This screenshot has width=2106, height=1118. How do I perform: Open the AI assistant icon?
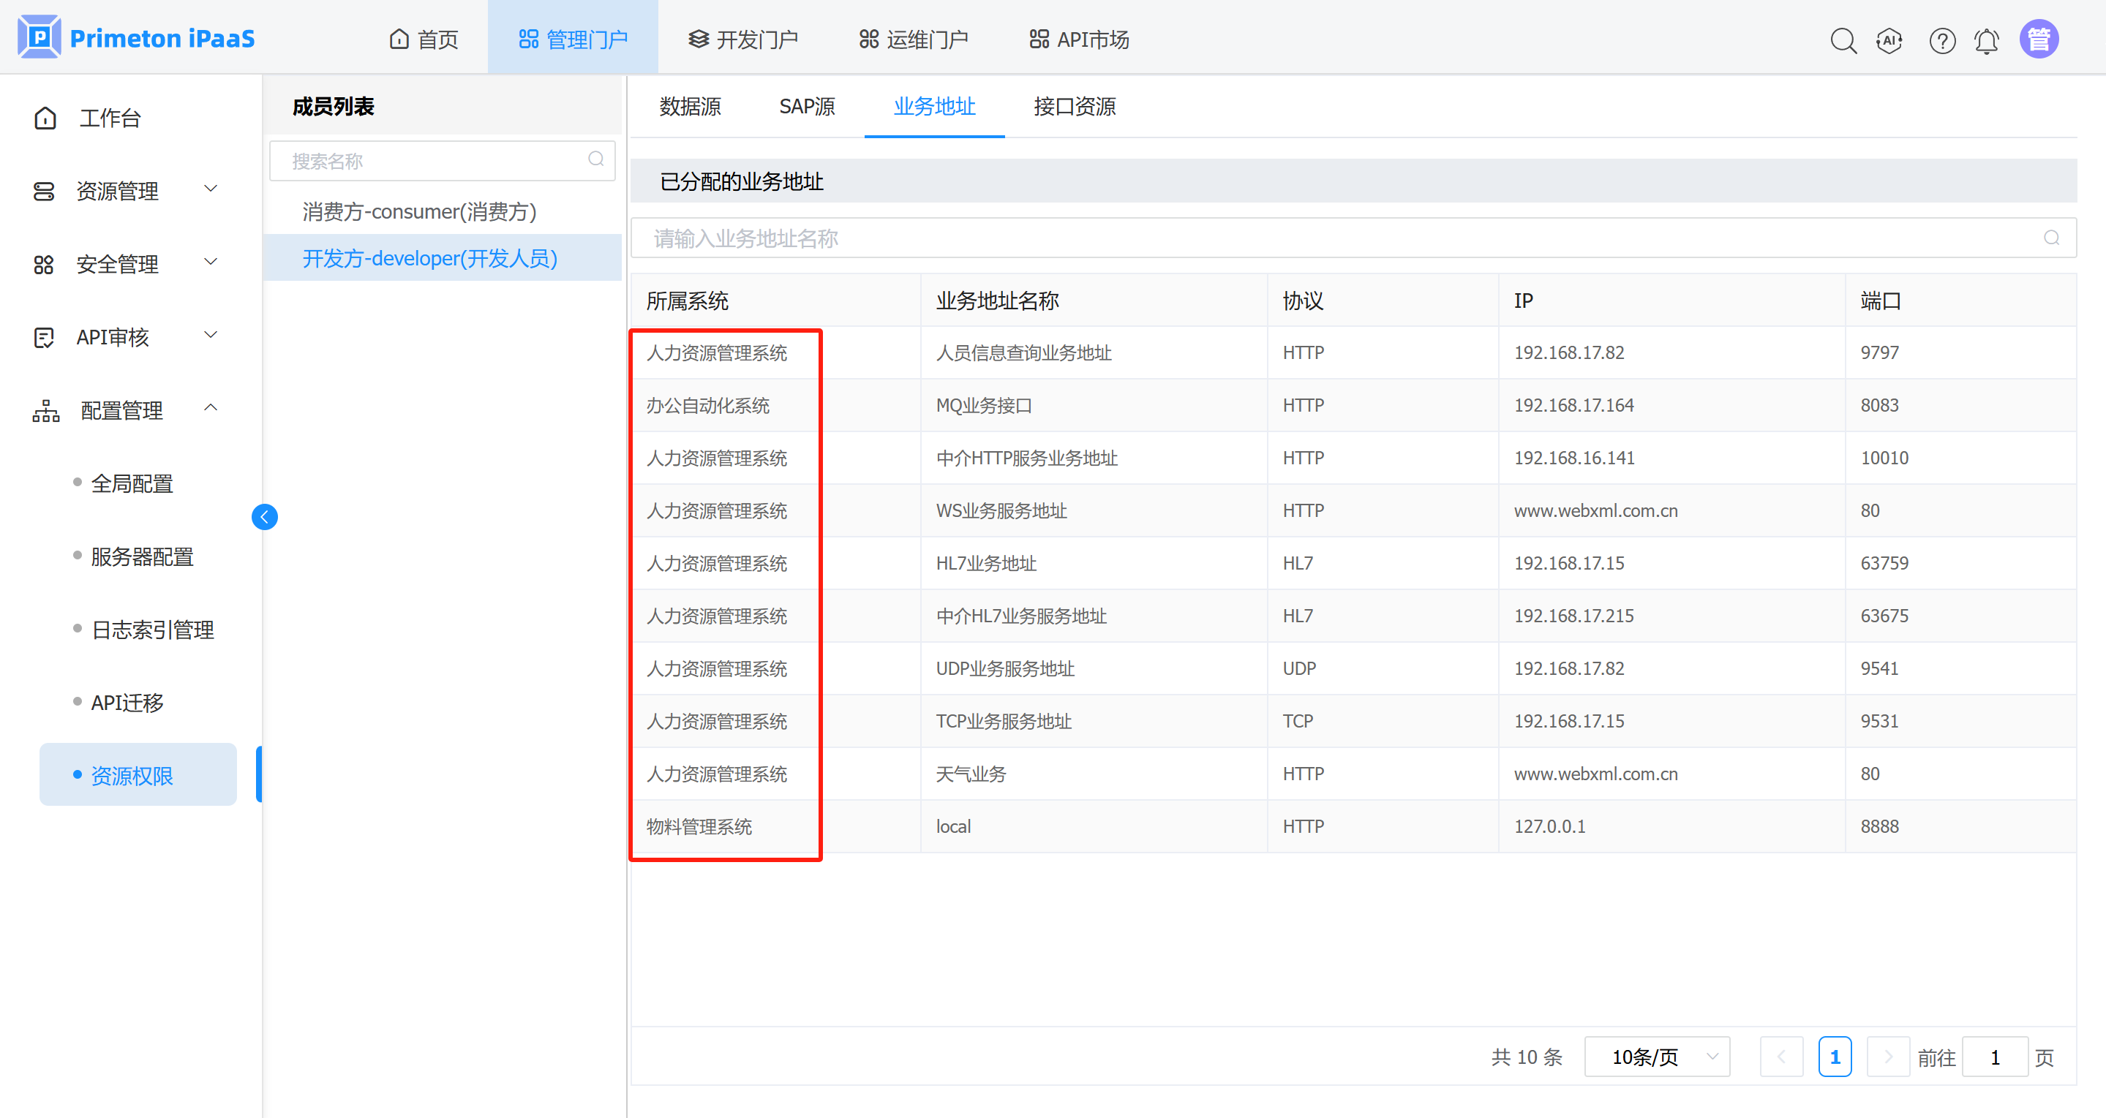1889,40
